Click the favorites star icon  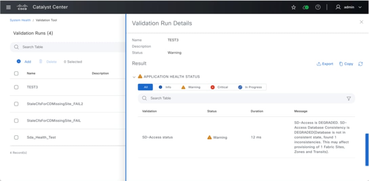(293, 7)
